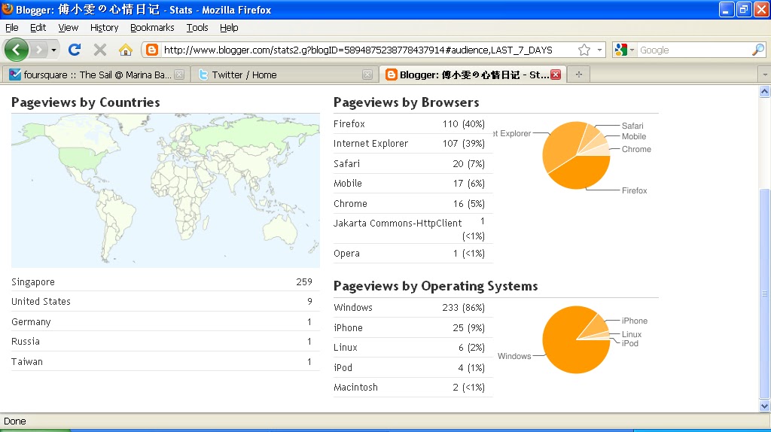Click the Firefox value 110 (40%)

[x=463, y=124]
